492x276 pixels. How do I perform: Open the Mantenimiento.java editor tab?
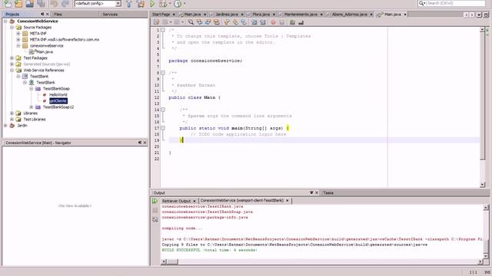(x=301, y=15)
